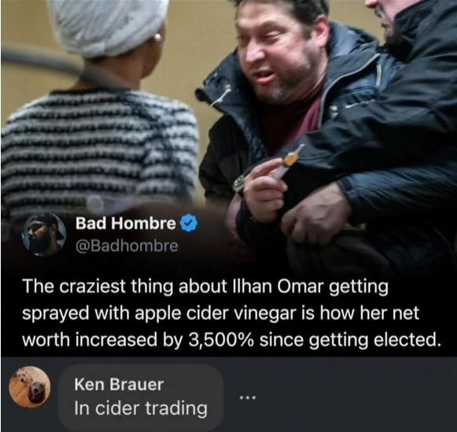Click the "In cider trading" comment text
Screen dimensions: 457x432
click(x=141, y=408)
